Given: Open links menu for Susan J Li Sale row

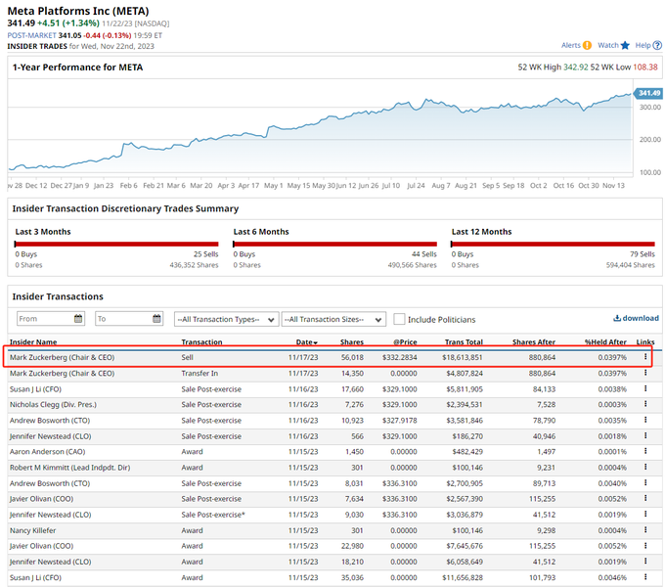Looking at the screenshot, I should click(645, 387).
